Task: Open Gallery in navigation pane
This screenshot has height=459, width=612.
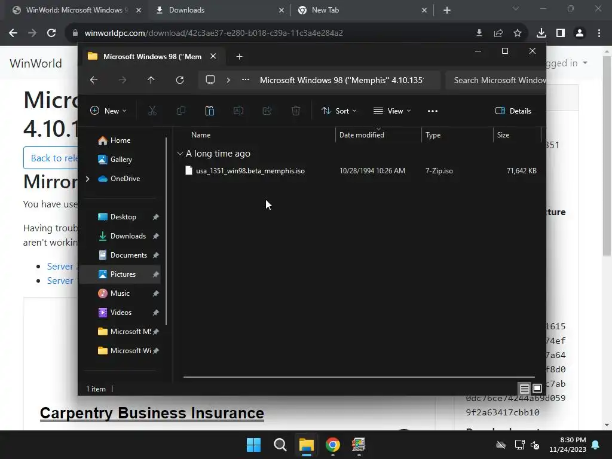Action: click(121, 159)
